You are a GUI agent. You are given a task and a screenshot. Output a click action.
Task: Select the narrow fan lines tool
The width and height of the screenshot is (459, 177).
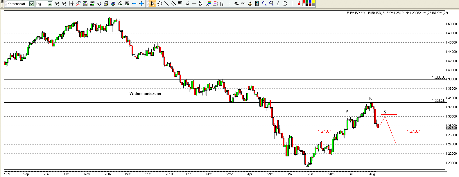click(x=187, y=3)
